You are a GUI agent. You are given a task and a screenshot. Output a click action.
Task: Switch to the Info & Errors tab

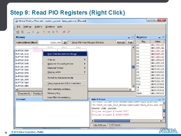click(99, 125)
